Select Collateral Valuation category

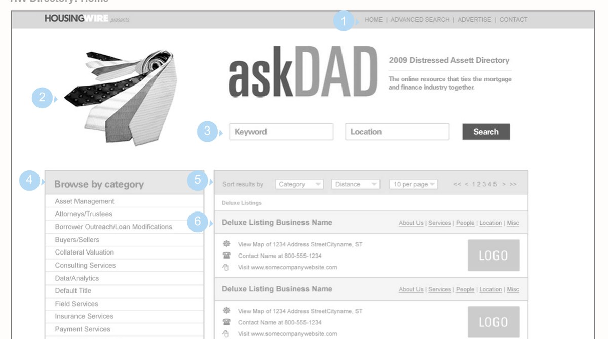click(x=124, y=252)
